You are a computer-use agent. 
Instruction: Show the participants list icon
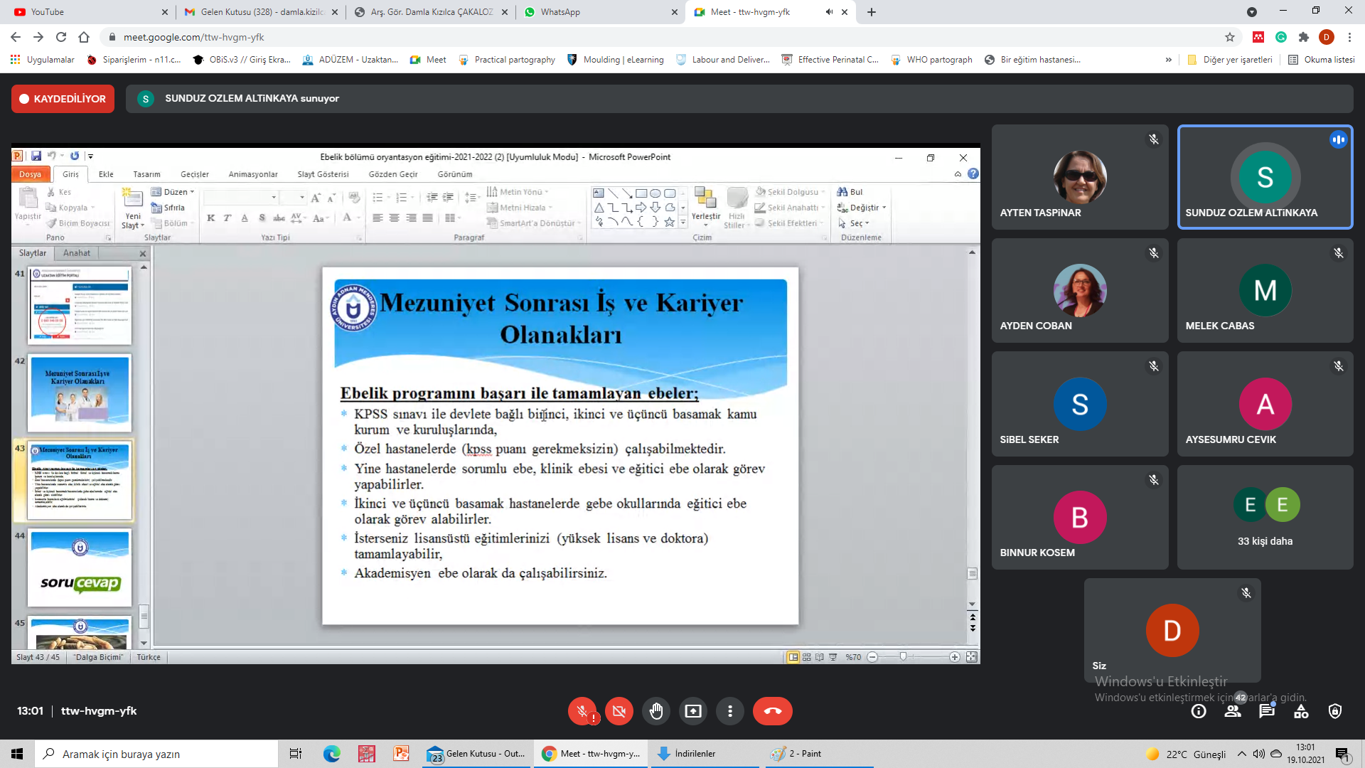pos(1233,711)
